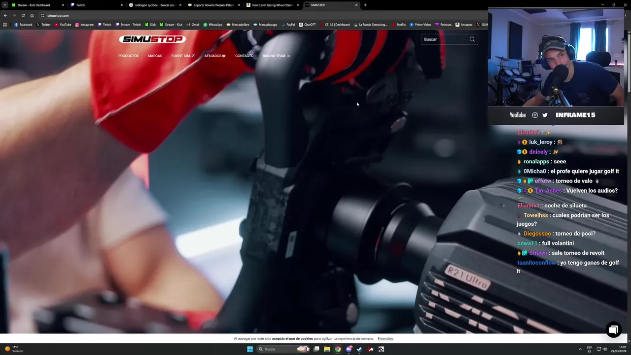Click the INFRAME15 overlay name
Viewport: 631px width, 355px height.
(x=575, y=115)
